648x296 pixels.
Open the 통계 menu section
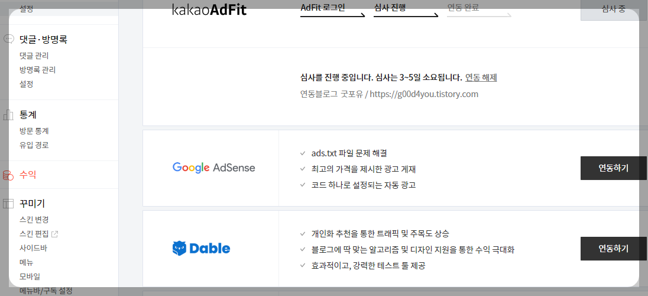coord(28,115)
